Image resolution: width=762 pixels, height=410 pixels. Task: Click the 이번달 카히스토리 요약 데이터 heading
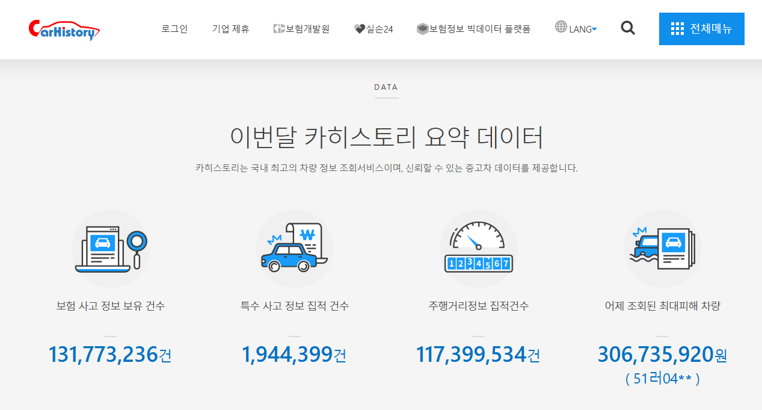click(387, 137)
